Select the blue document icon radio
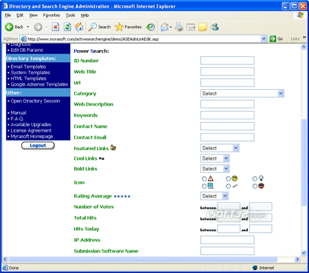 pyautogui.click(x=204, y=186)
